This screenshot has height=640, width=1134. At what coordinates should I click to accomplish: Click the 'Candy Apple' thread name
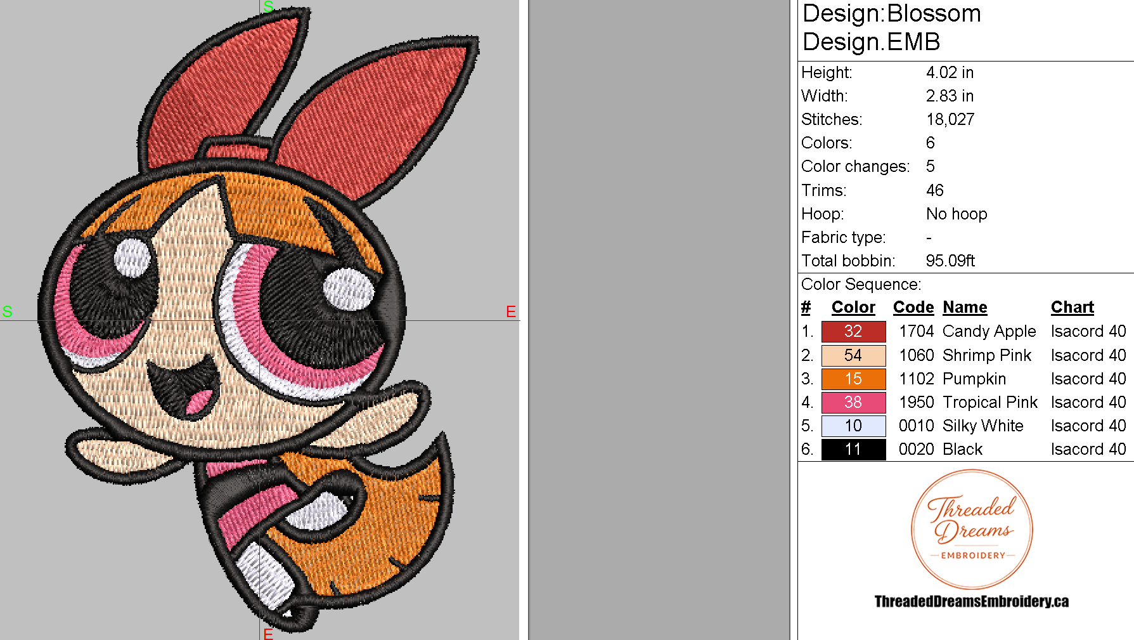(989, 332)
